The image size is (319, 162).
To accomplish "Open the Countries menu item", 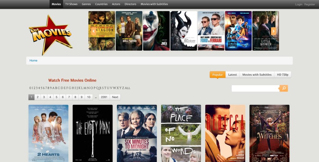I will click(101, 4).
